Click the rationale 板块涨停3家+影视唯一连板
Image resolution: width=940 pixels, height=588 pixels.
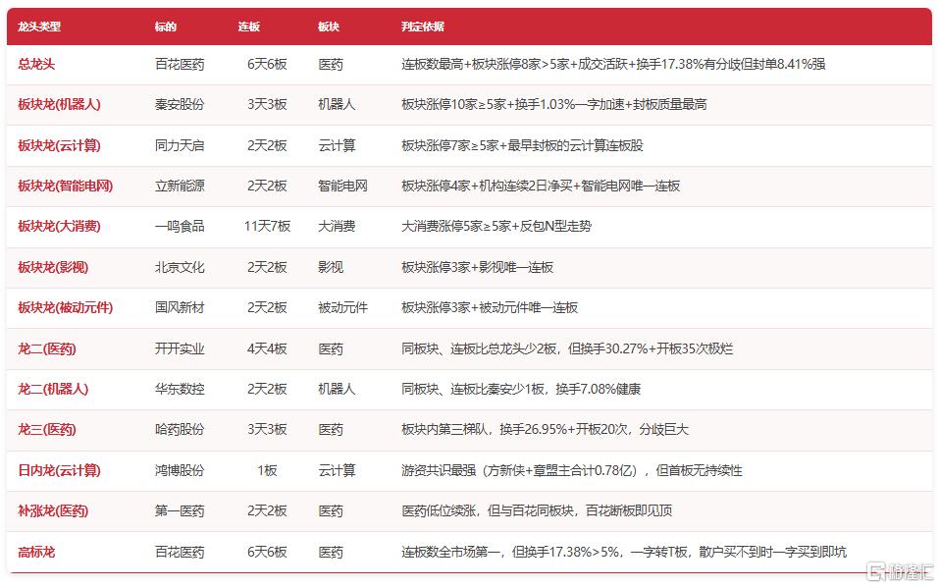coord(477,268)
